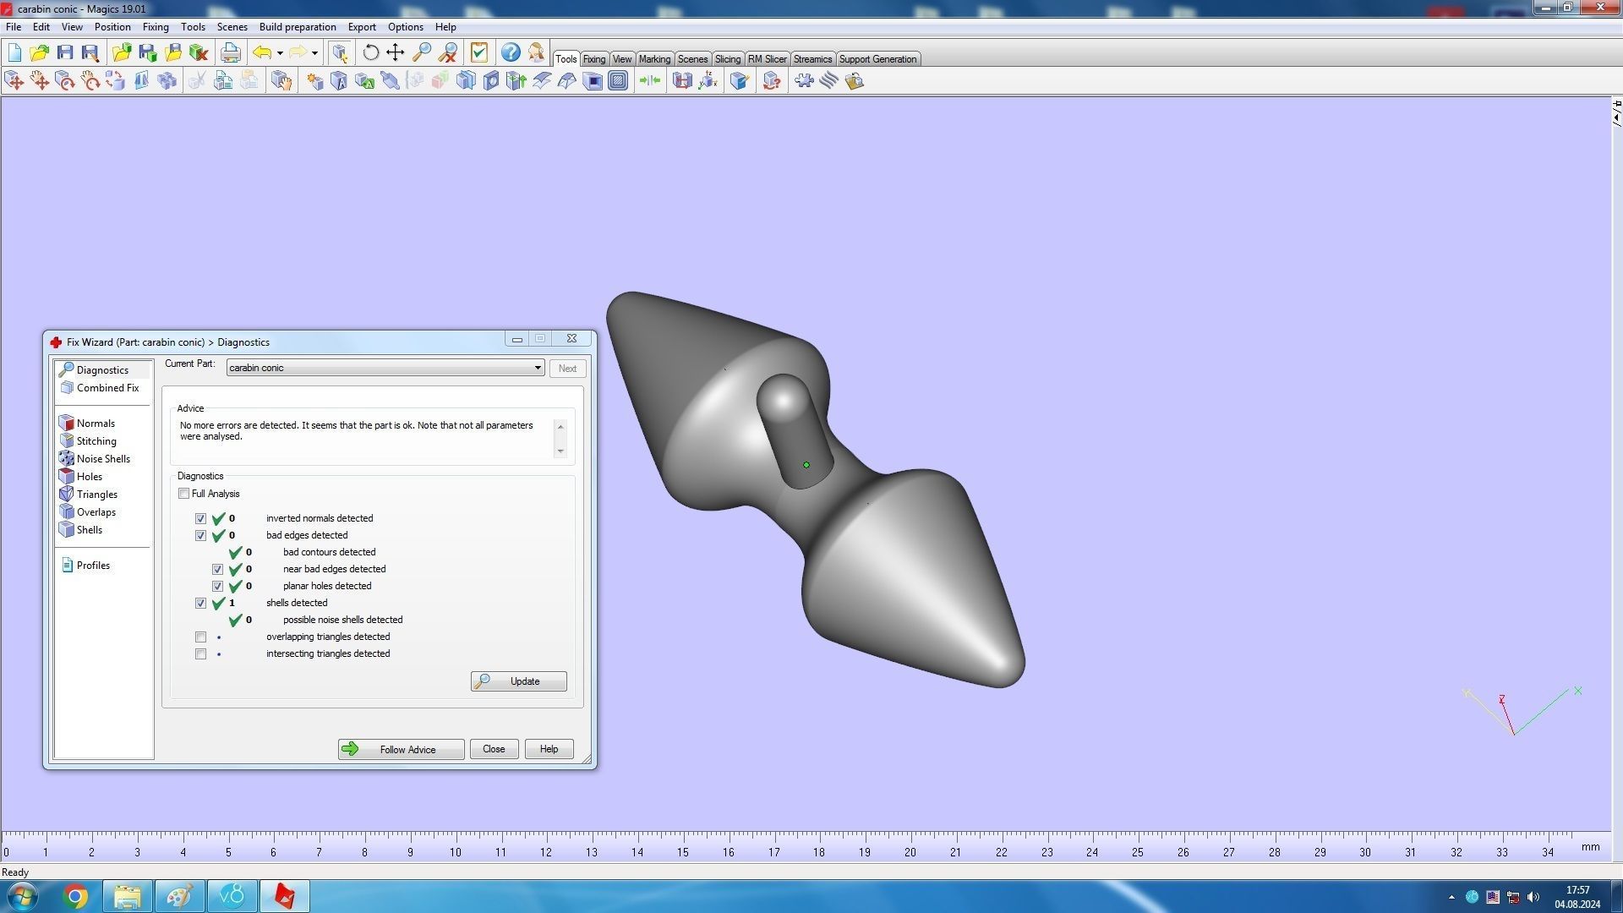
Task: Switch to the Support Generation tab
Action: tap(877, 59)
